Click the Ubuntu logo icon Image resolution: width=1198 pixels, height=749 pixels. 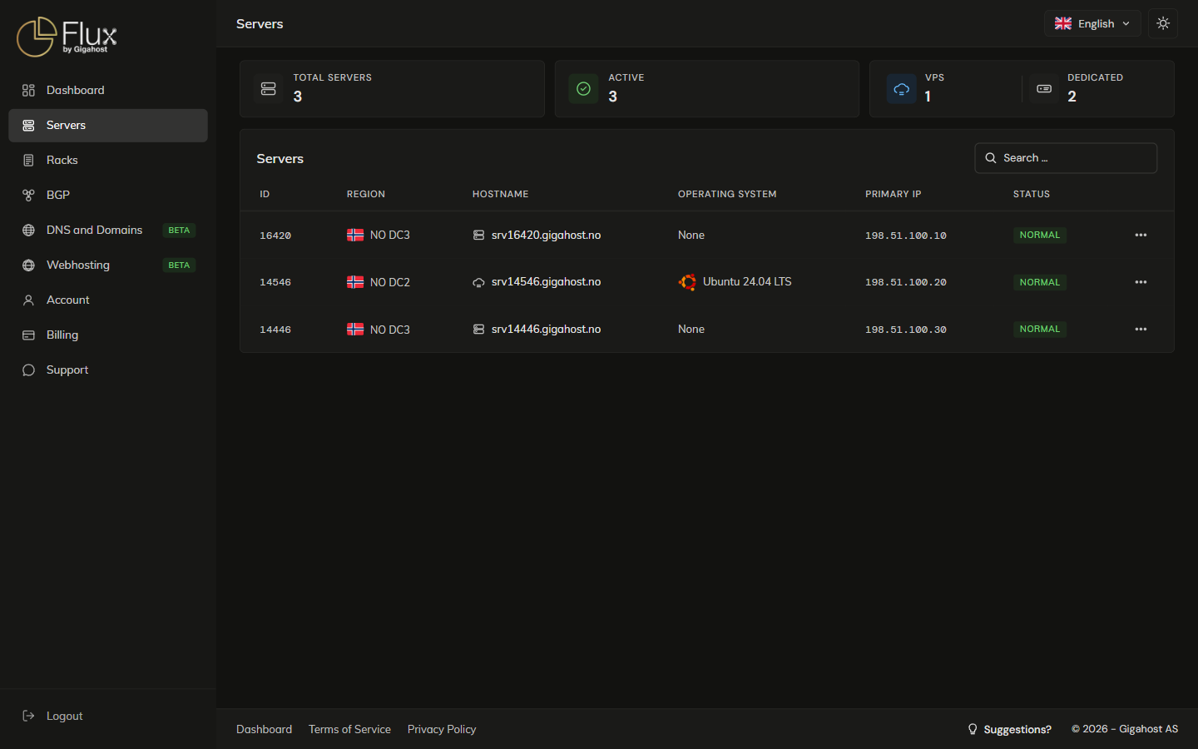tap(687, 282)
